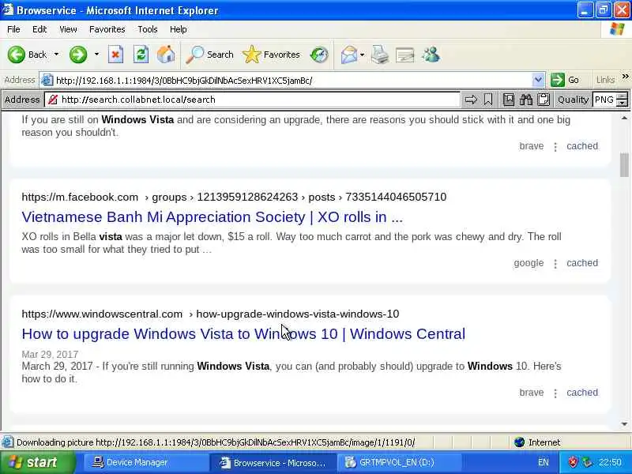Expand the Mail dropdown arrow
This screenshot has height=474, width=632.
pos(363,55)
